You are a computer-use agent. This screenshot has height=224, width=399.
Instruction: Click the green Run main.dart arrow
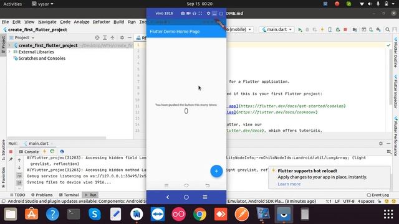click(300, 30)
